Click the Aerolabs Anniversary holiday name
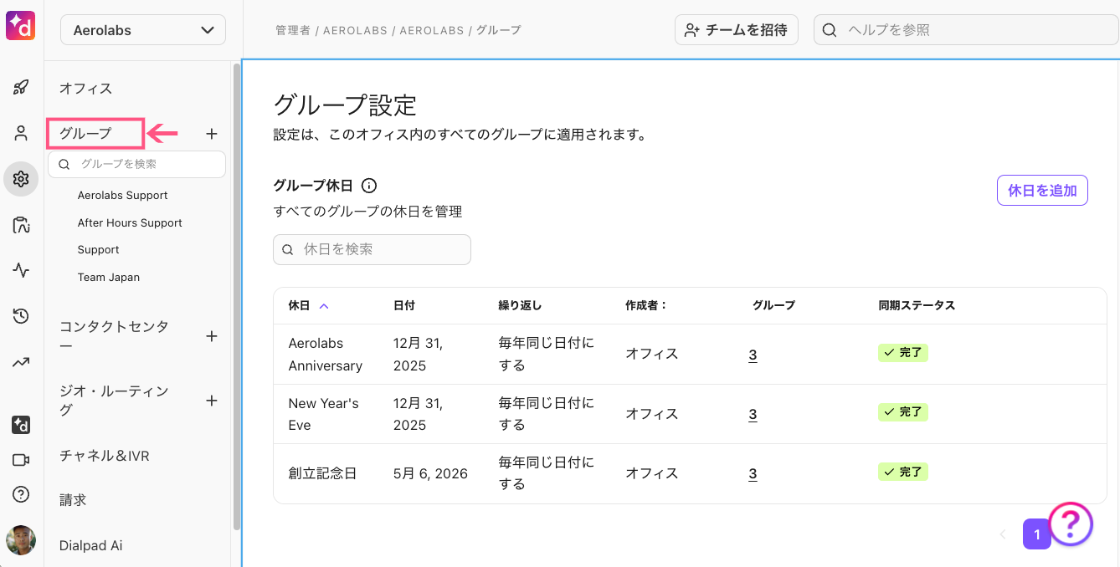 click(326, 355)
